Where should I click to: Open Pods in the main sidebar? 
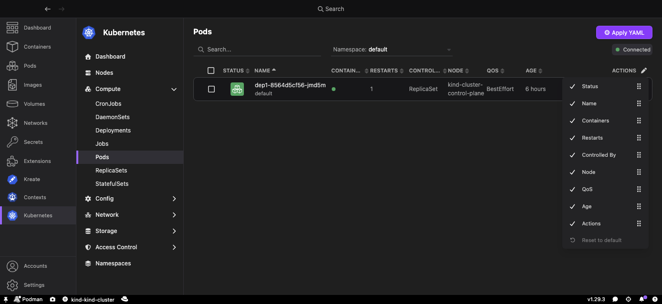pos(38,66)
